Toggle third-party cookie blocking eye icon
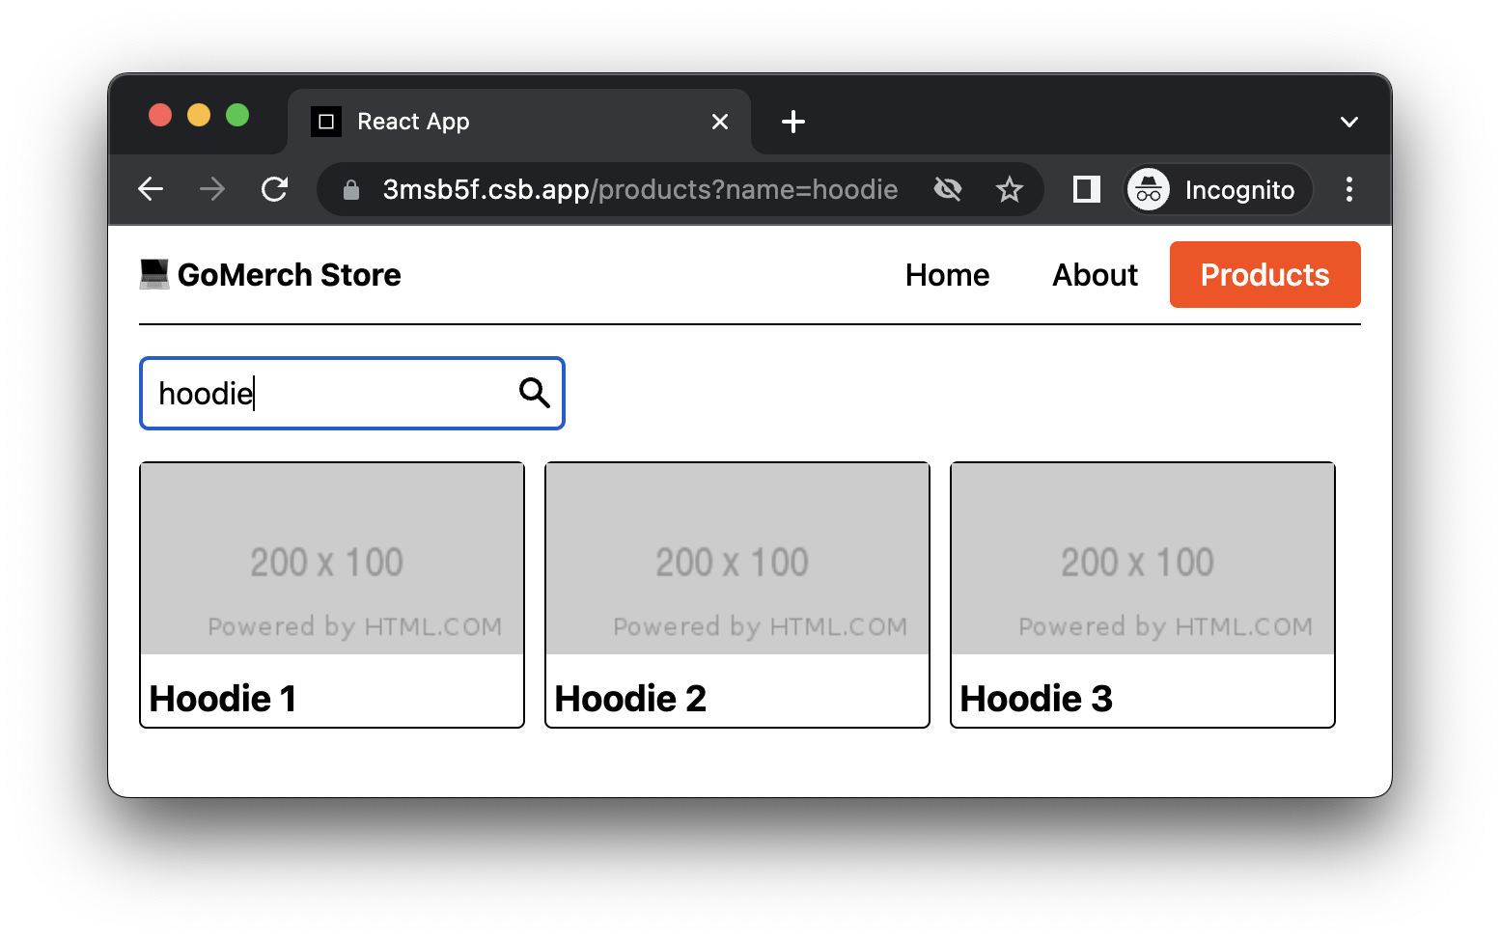 tap(948, 189)
